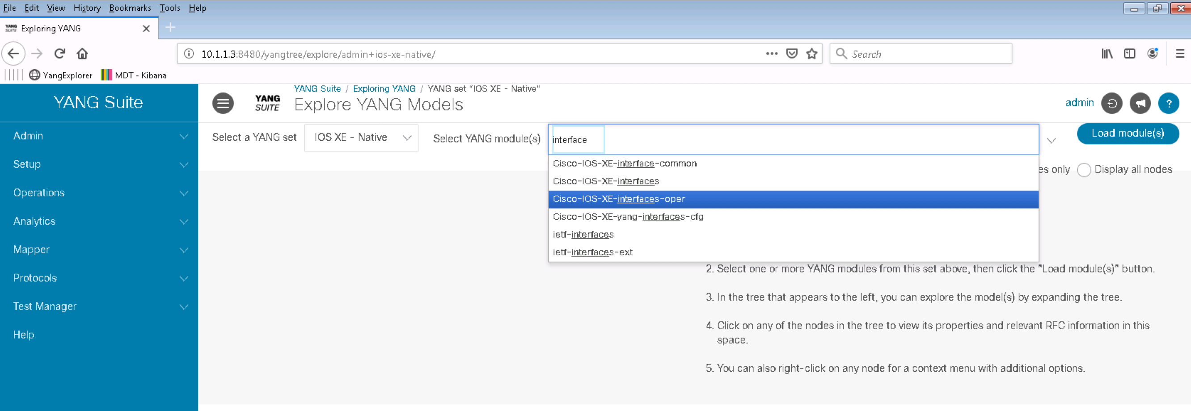1191x411 pixels.
Task: Click the YANG Suite logo
Action: pyautogui.click(x=267, y=103)
